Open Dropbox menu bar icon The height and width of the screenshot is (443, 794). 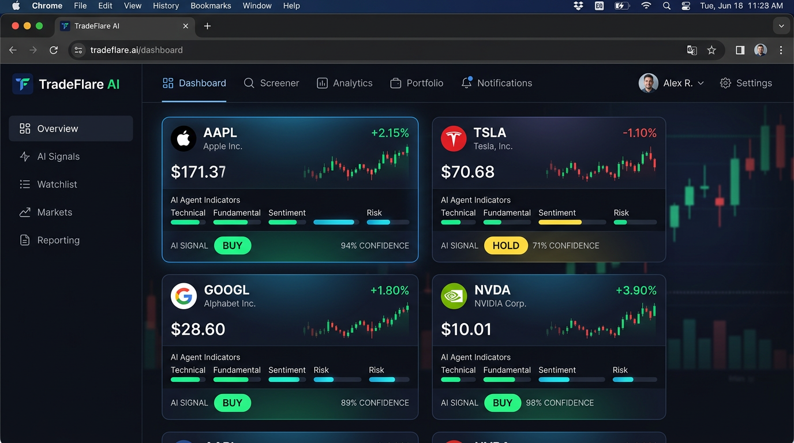click(x=579, y=6)
